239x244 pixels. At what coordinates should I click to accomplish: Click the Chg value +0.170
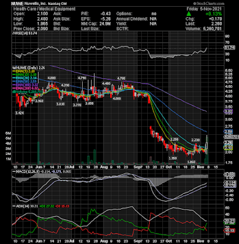(215, 19)
